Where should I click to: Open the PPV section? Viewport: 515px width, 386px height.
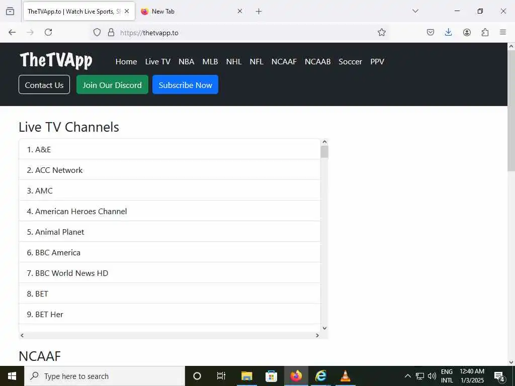click(377, 61)
